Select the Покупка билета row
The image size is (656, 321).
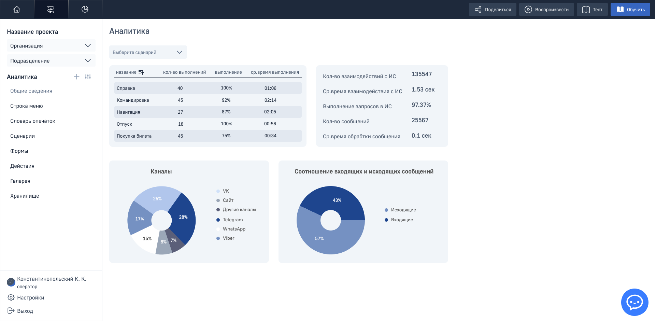[x=208, y=136]
